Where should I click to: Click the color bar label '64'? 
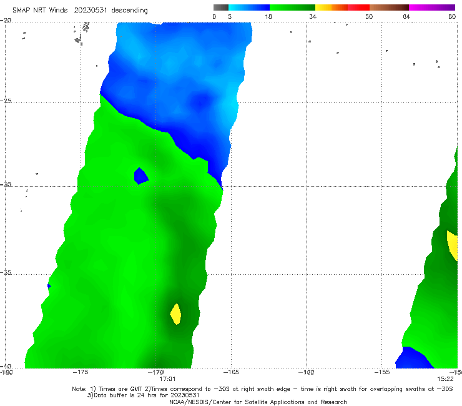click(406, 16)
